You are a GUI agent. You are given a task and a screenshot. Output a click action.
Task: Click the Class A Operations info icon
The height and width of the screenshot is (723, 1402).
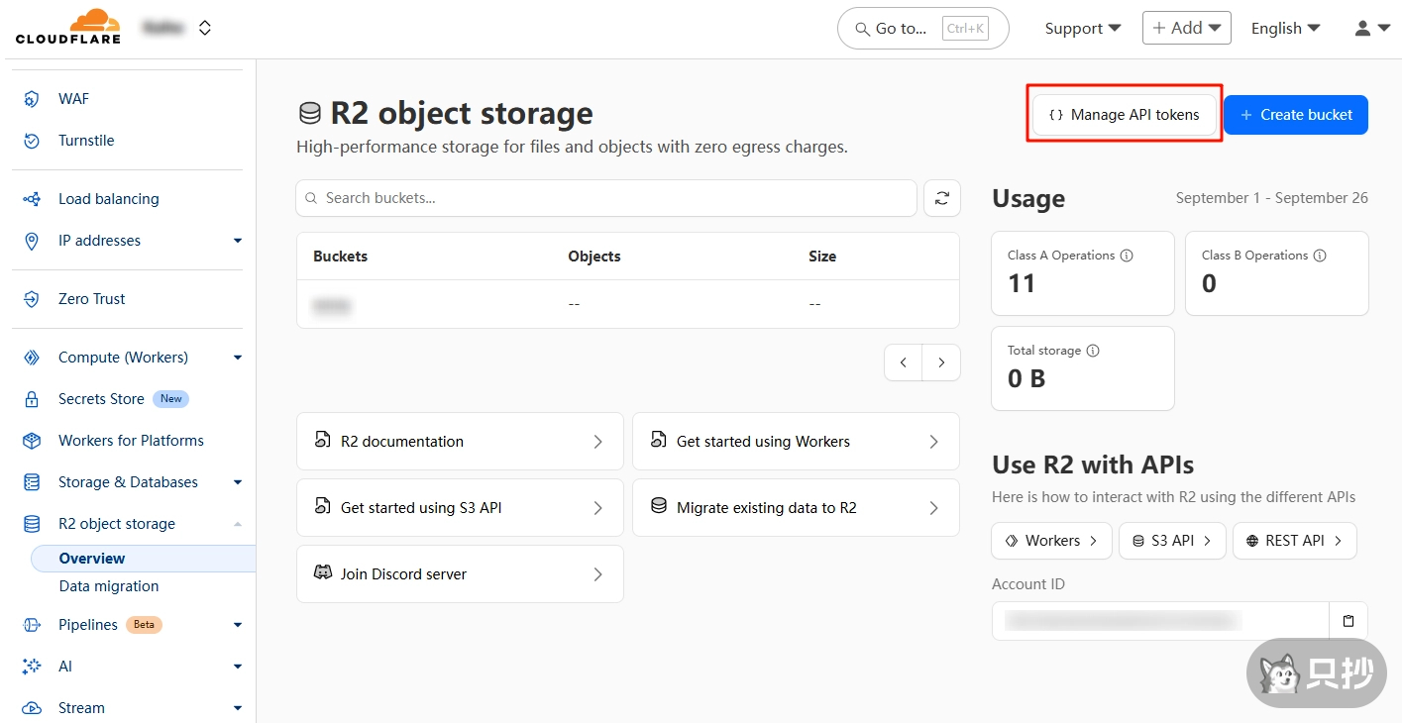coord(1128,256)
